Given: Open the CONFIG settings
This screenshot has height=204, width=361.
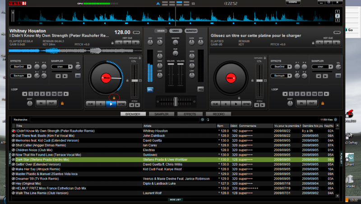Looking at the screenshot, I should pyautogui.click(x=293, y=2).
